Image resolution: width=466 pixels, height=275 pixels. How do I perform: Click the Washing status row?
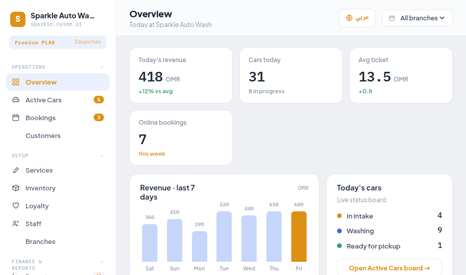tap(390, 231)
